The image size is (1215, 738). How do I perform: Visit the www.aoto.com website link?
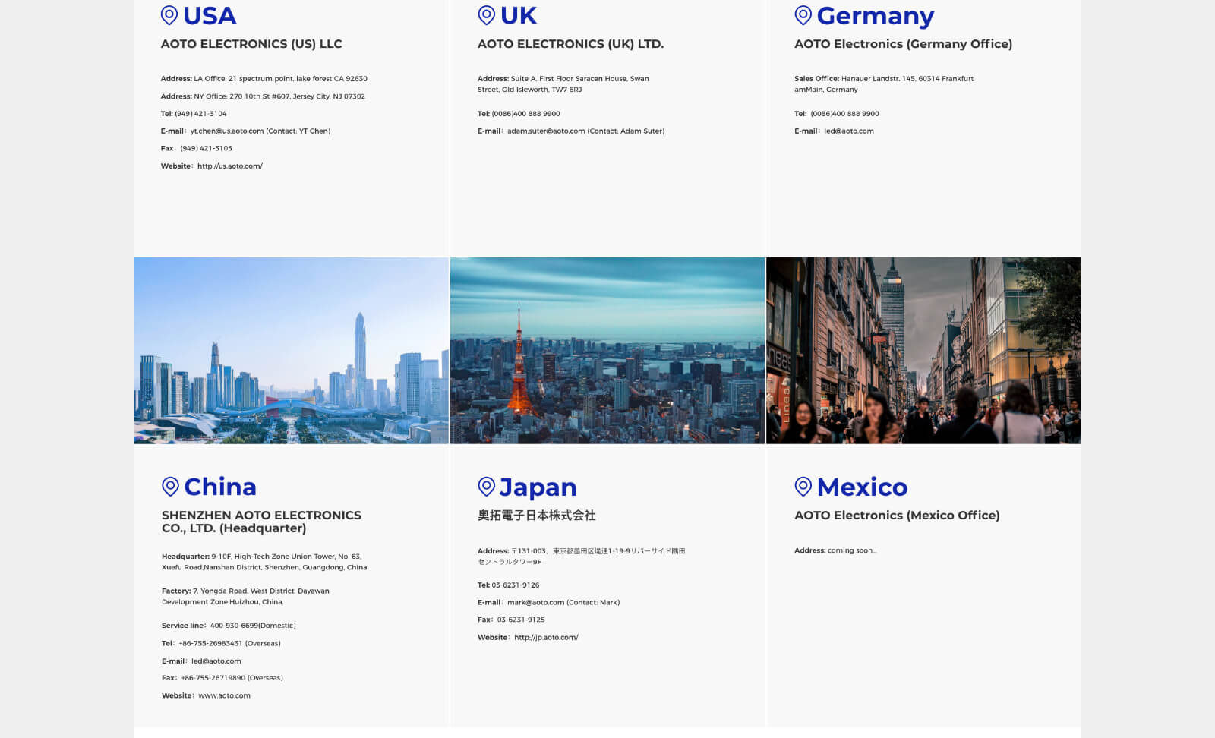[x=224, y=695]
